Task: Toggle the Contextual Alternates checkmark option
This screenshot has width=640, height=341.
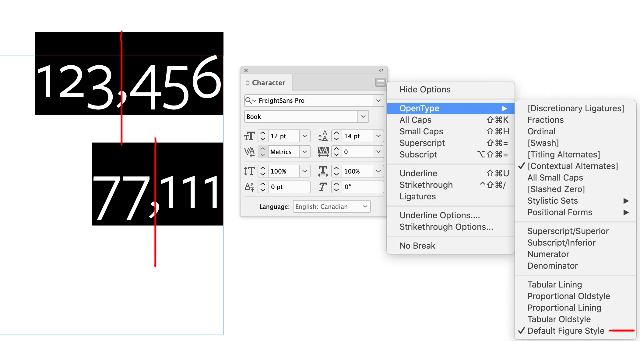Action: [x=572, y=166]
